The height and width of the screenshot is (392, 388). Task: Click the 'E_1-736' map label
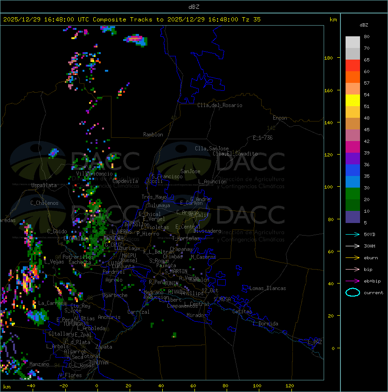tap(263, 138)
